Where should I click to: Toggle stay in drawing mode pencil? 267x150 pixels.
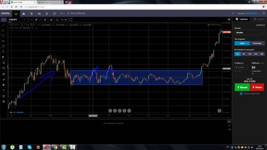pyautogui.click(x=4, y=80)
